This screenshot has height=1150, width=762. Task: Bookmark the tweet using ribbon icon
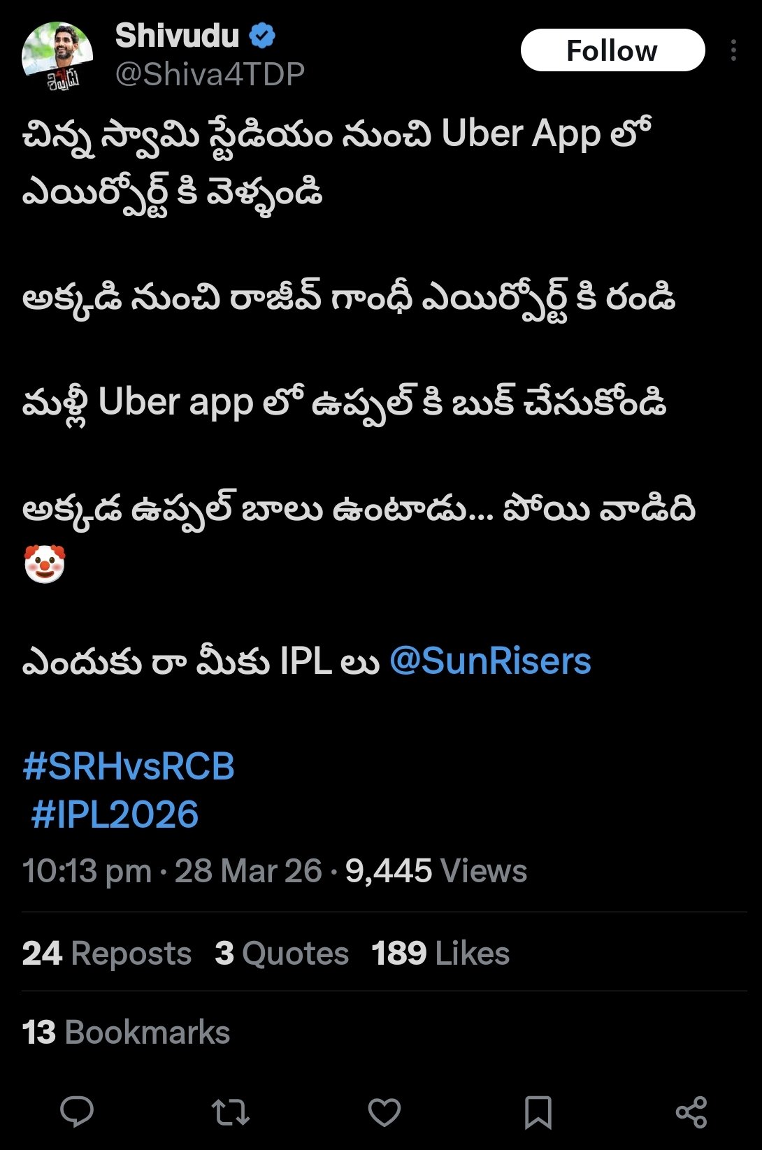tap(538, 1112)
